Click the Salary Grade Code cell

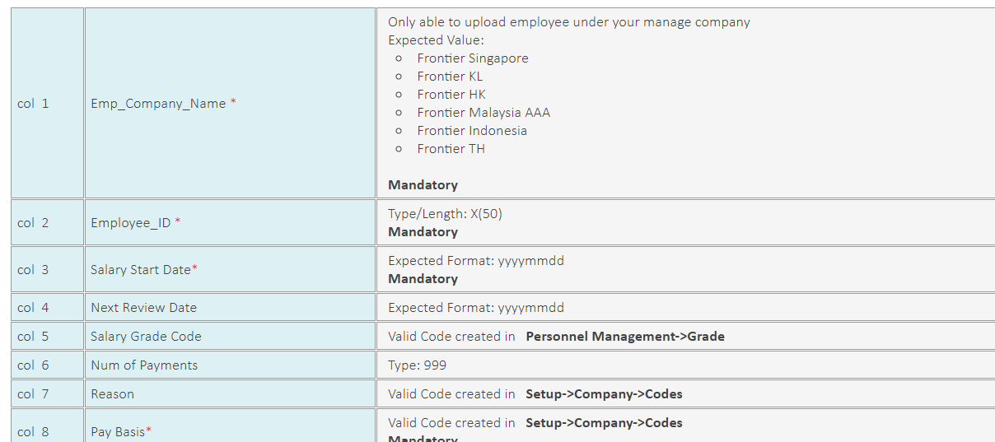coord(230,337)
